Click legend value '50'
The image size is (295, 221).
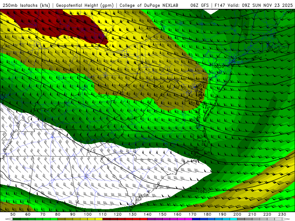13,214
